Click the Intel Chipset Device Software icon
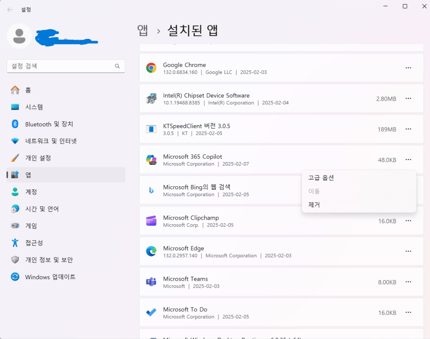The height and width of the screenshot is (339, 430). pyautogui.click(x=151, y=98)
